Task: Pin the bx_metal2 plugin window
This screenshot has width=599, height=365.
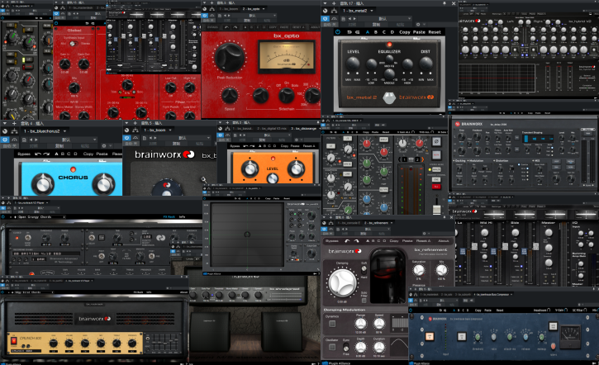Action: point(444,3)
